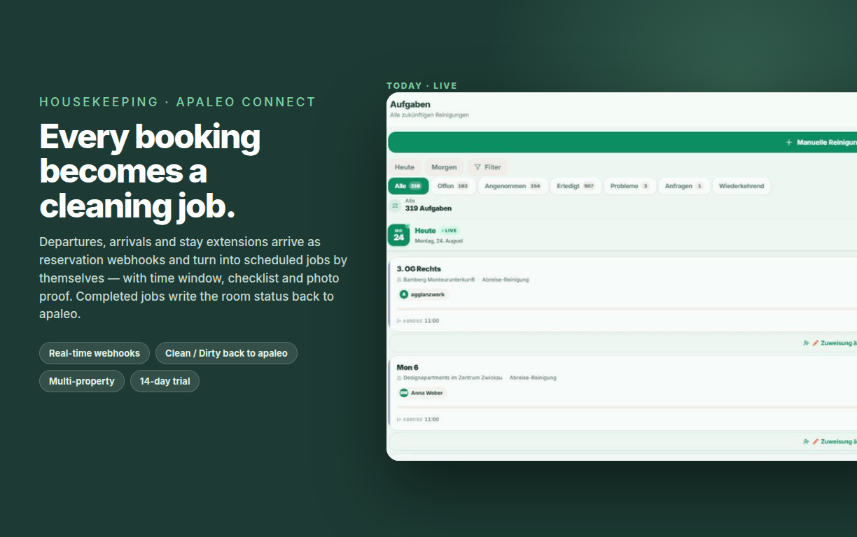Screen dimensions: 857x537
Task: Click the Morgen quick filter button
Action: click(444, 167)
